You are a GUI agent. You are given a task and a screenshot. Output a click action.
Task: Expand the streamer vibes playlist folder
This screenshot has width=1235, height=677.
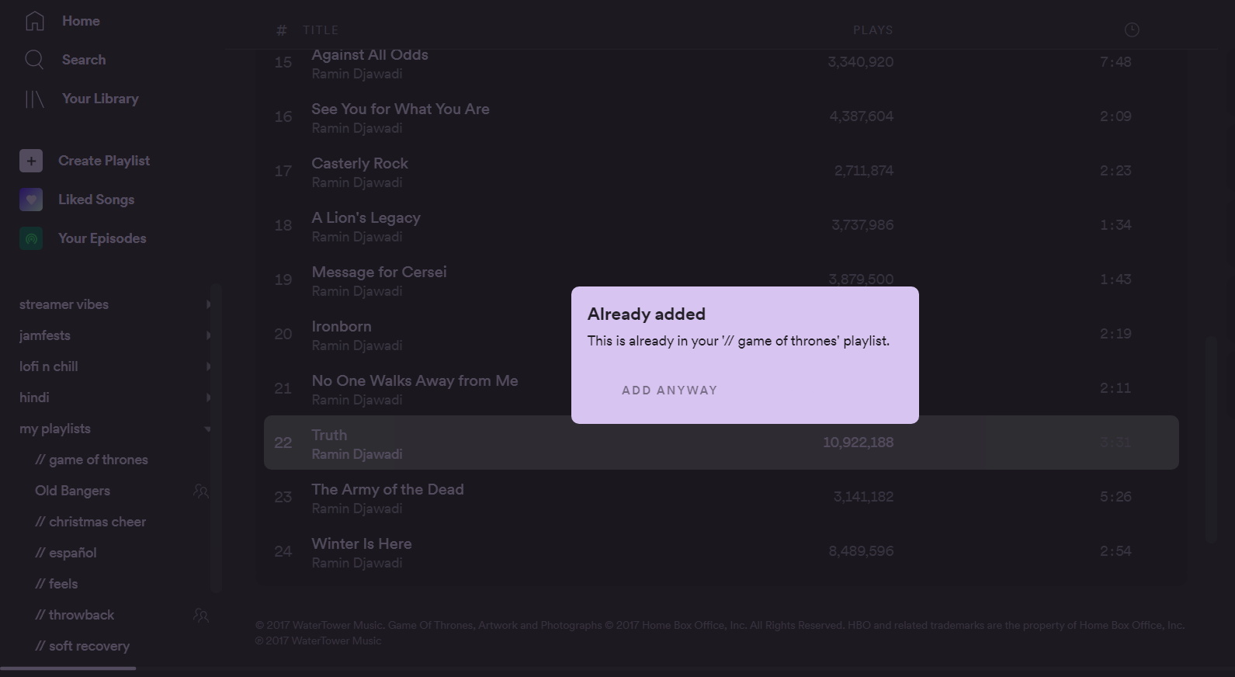(x=207, y=304)
